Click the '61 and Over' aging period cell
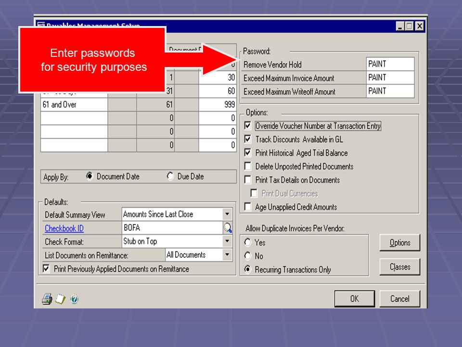 coord(74,105)
